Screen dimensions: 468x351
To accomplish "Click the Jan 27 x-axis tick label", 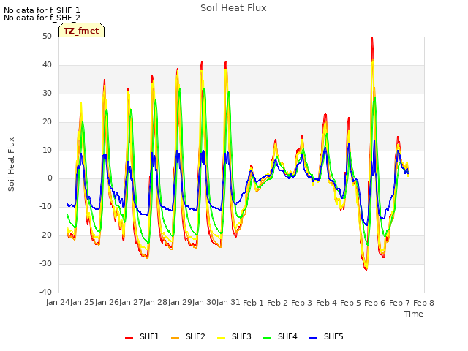I will coord(131,302).
